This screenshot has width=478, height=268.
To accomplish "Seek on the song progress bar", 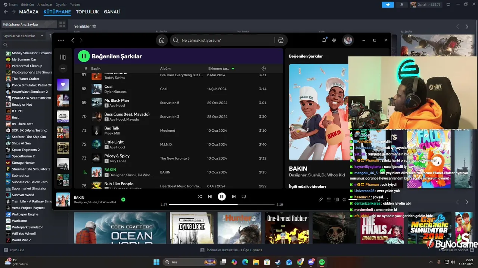I will (x=222, y=204).
